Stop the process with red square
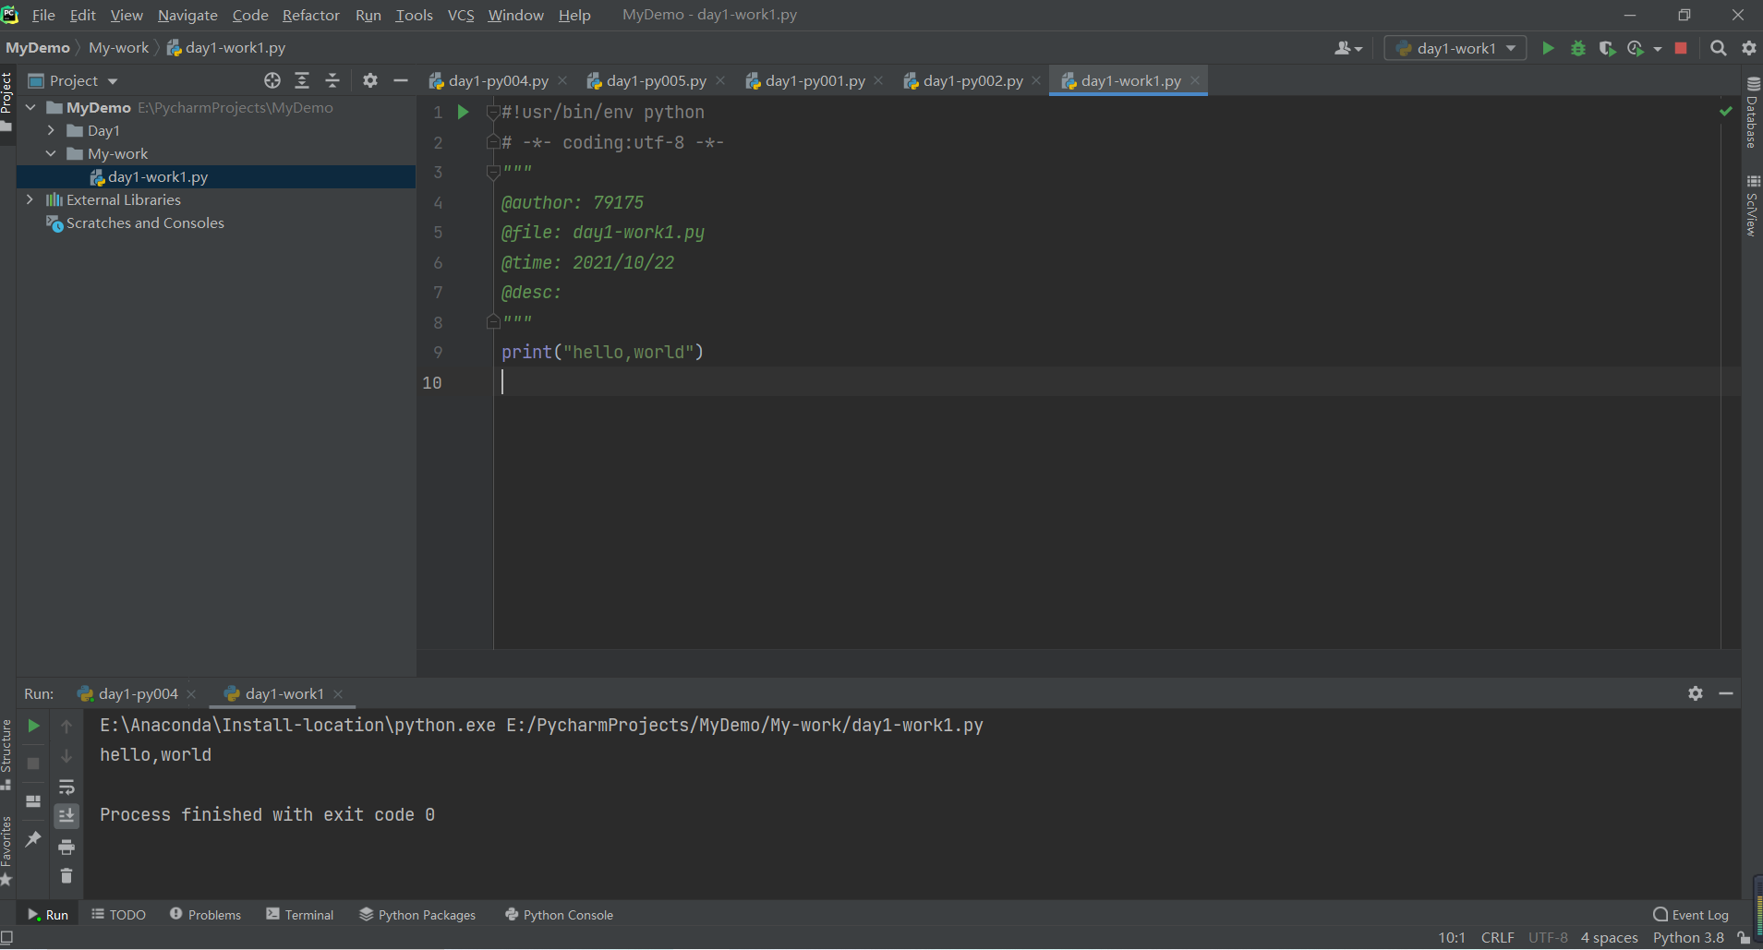The image size is (1763, 950). (x=1681, y=48)
